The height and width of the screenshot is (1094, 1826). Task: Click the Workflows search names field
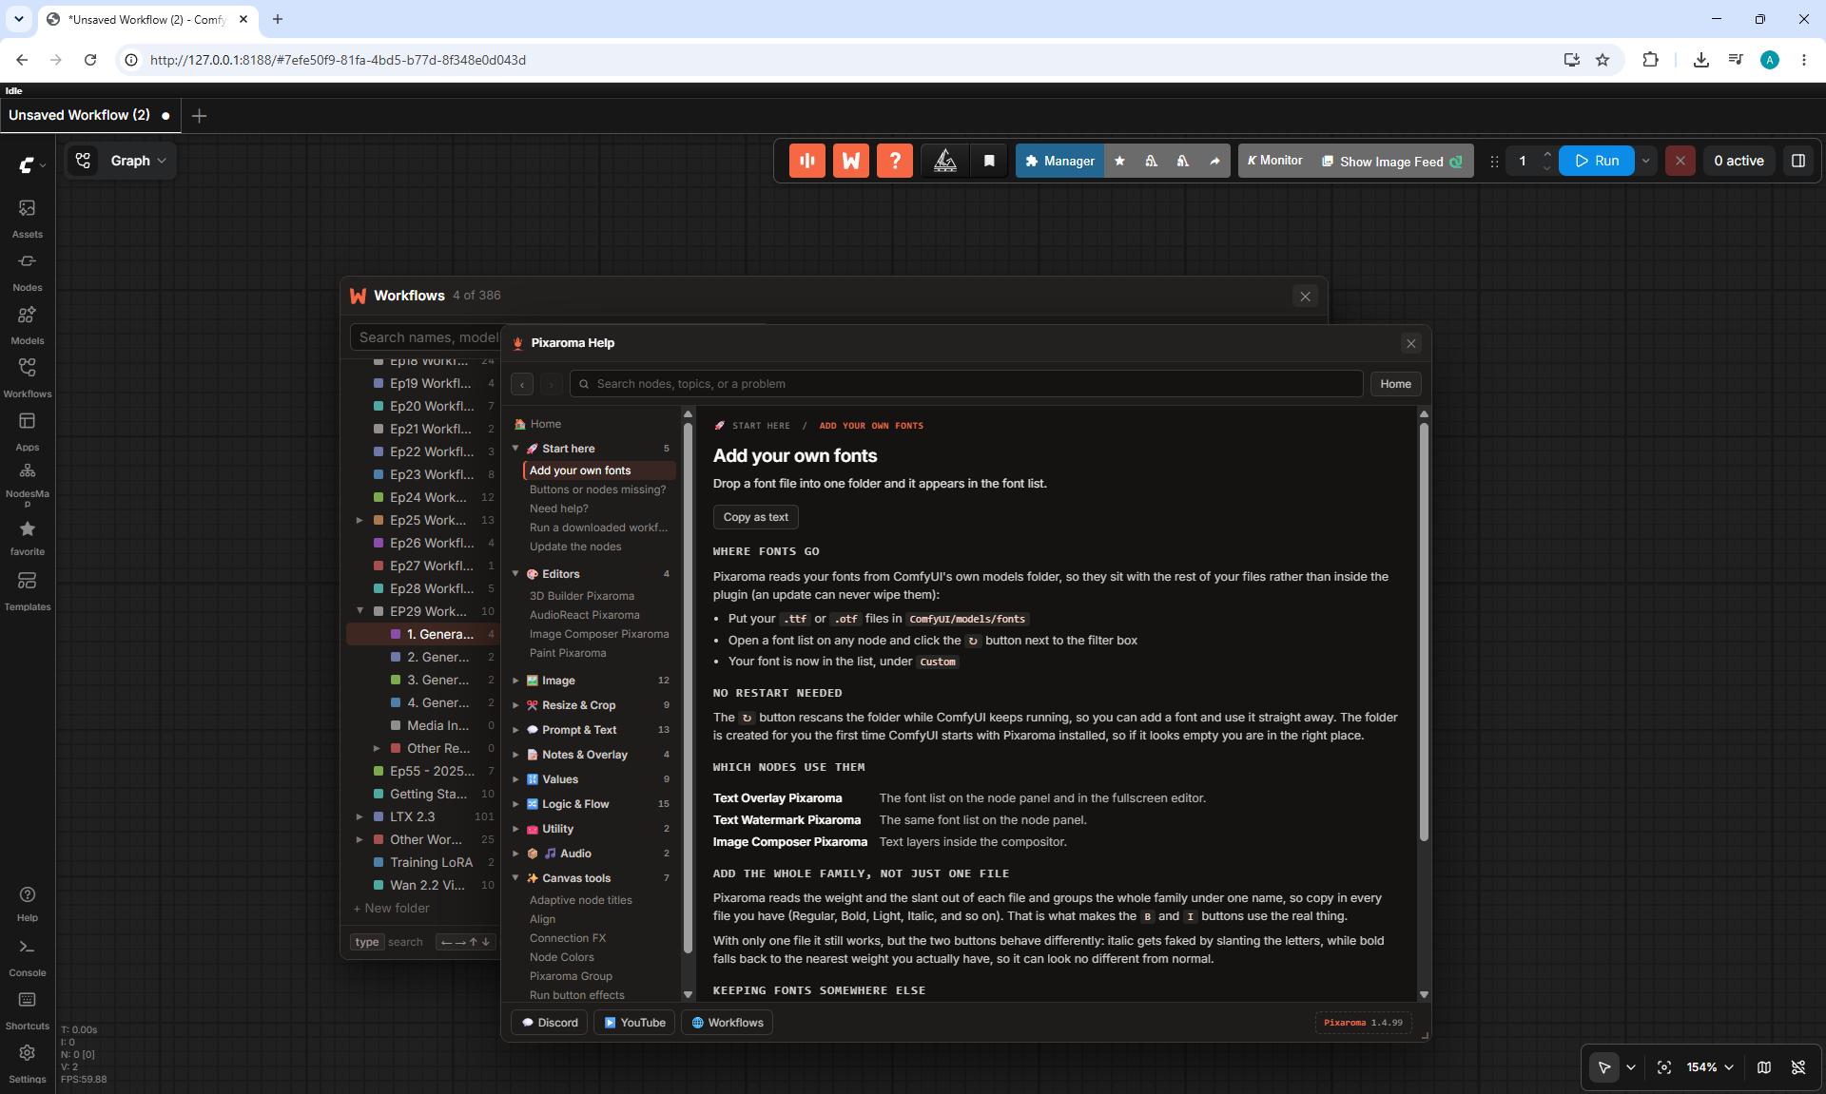click(426, 337)
